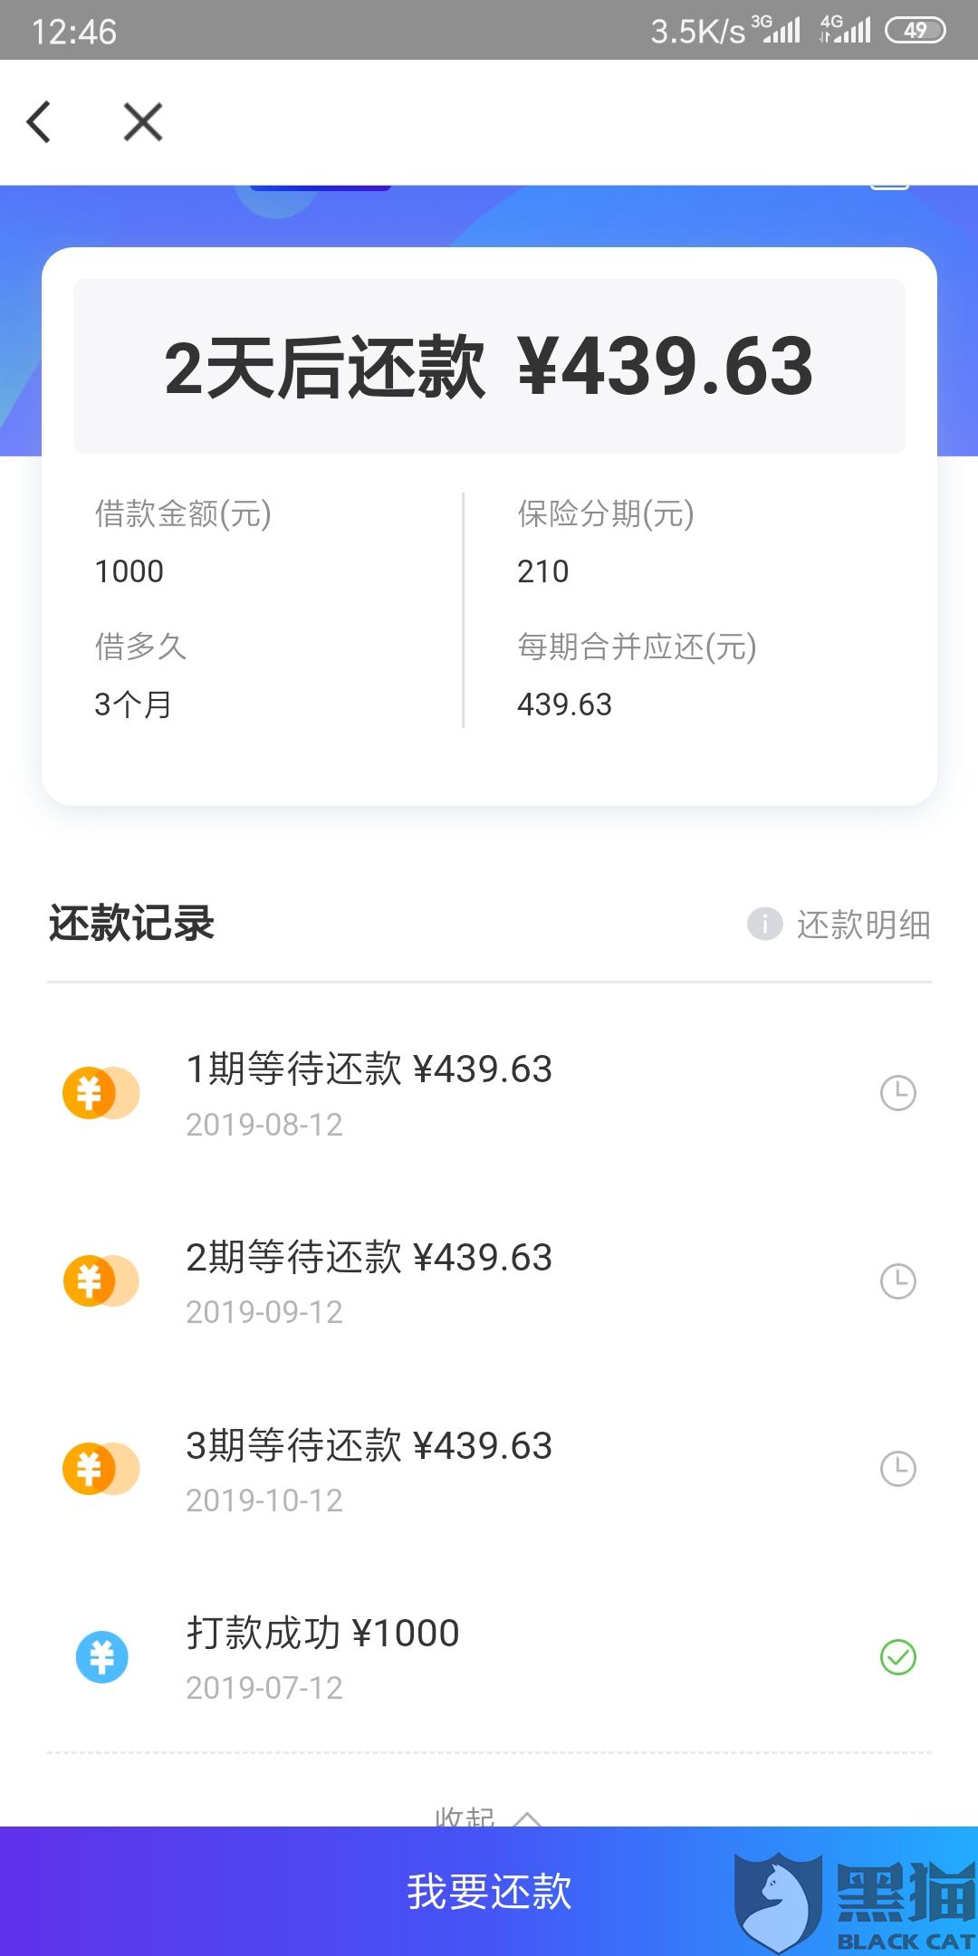Collapse the list using 收起 chevron
The height and width of the screenshot is (1956, 978).
tap(527, 1817)
